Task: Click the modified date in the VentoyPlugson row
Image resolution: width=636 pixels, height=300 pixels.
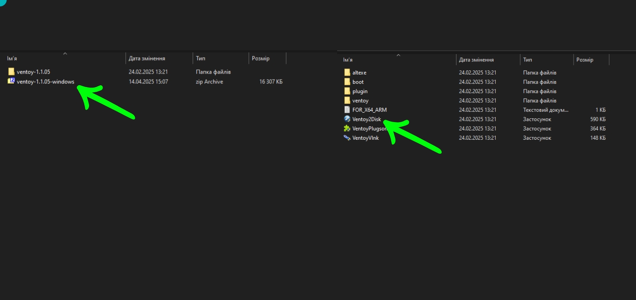Action: pyautogui.click(x=477, y=129)
